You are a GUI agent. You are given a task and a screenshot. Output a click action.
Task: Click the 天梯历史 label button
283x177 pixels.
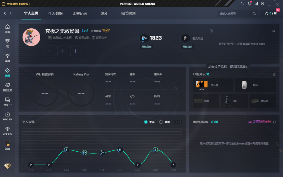(x=146, y=47)
